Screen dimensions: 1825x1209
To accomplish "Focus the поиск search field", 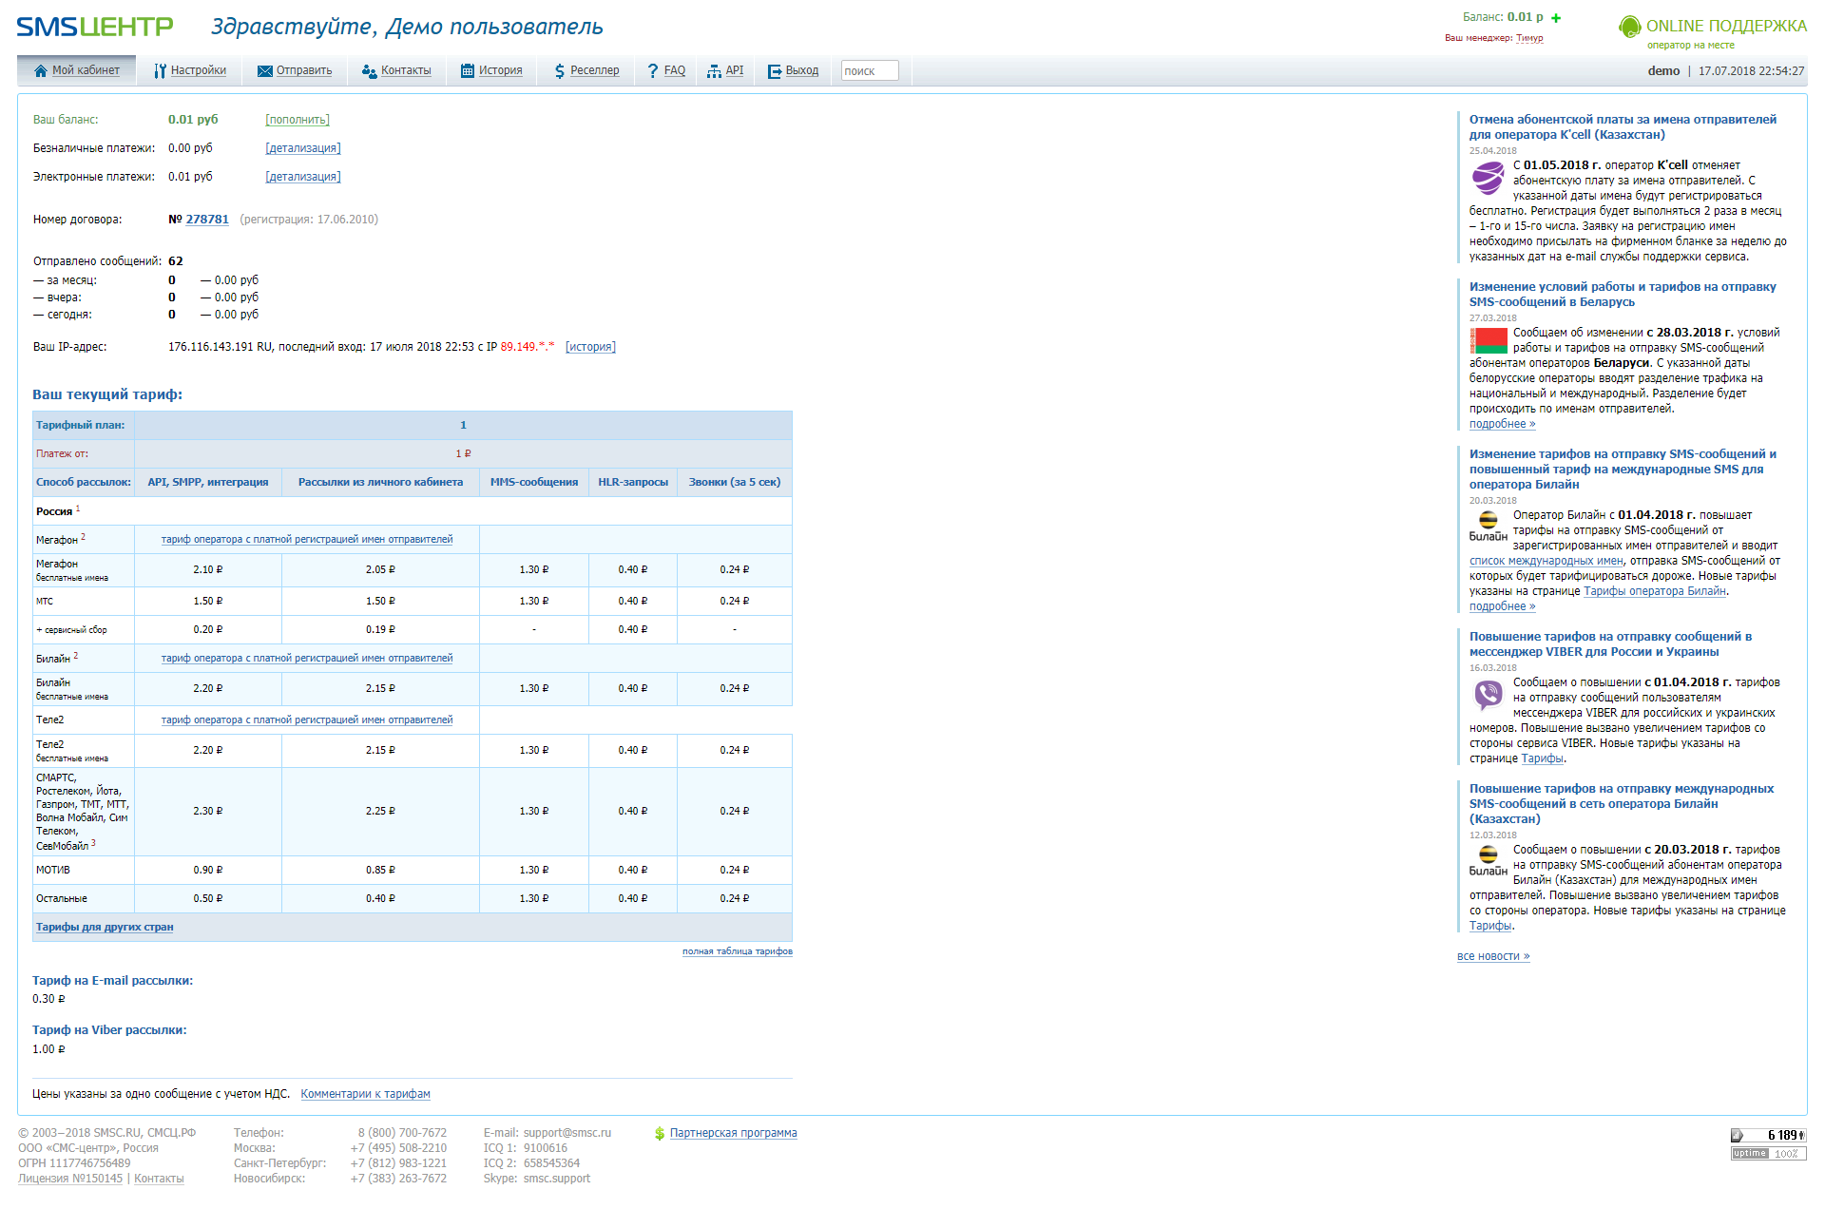I will [x=870, y=71].
